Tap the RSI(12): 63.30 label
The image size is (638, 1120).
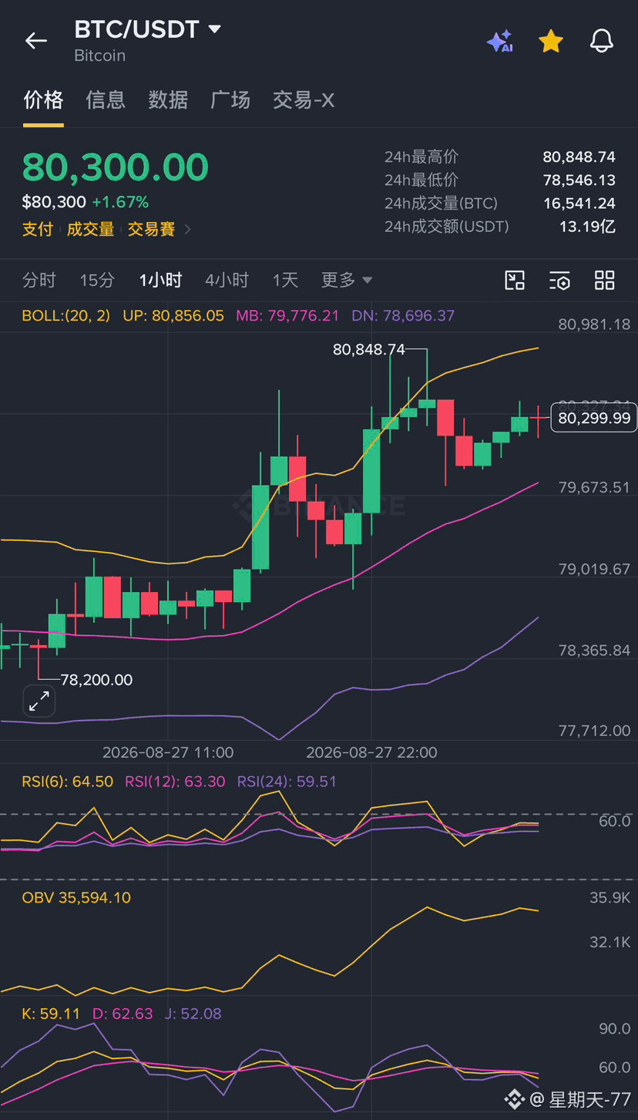(175, 782)
